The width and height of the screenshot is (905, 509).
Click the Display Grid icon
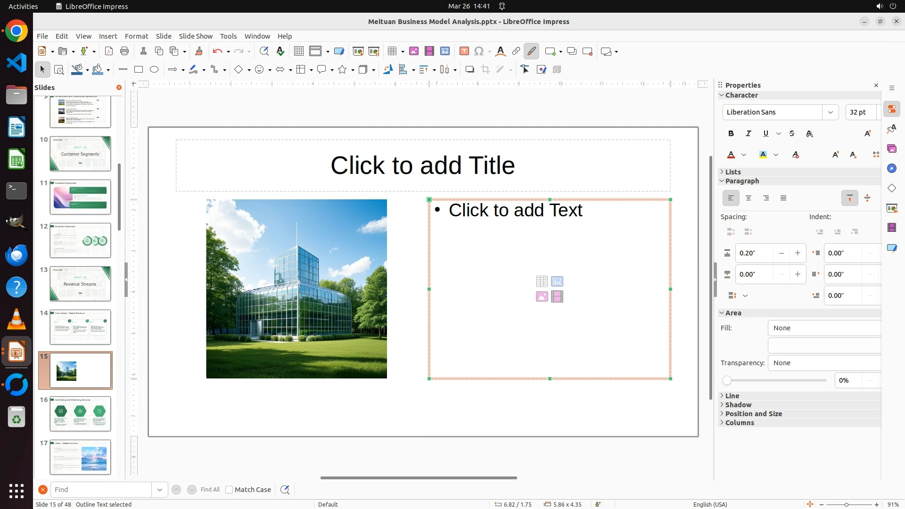299,51
